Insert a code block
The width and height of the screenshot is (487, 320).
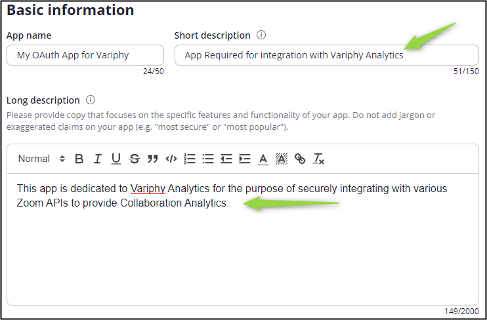[x=171, y=159]
